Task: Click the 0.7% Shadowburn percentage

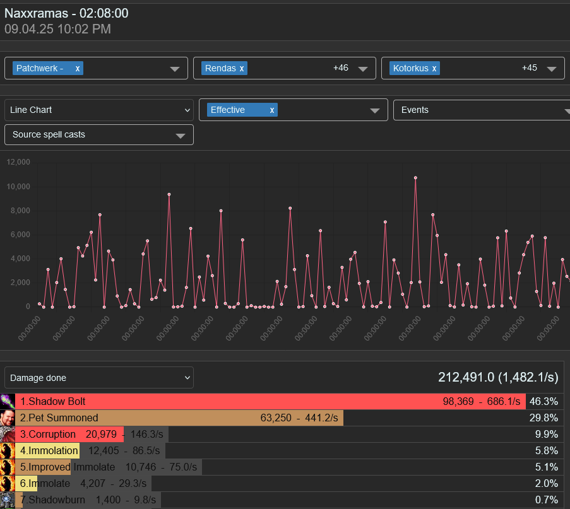Action: 547,500
